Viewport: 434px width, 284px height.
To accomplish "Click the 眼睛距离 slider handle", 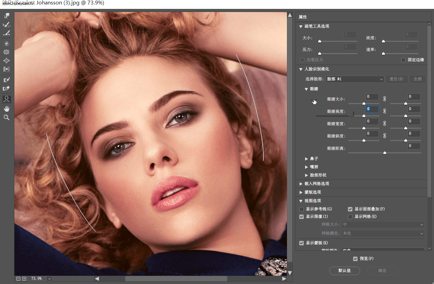I will [385, 153].
